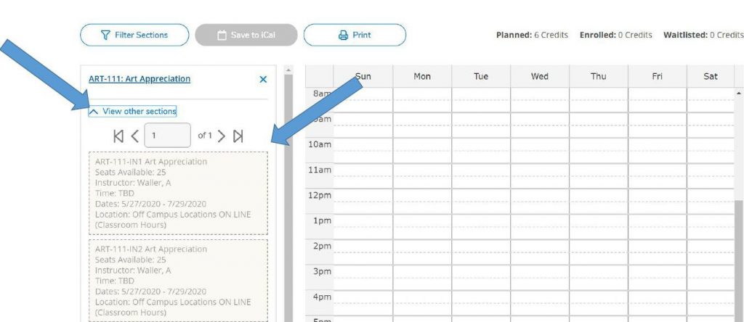The width and height of the screenshot is (744, 322).
Task: Save schedule to iCal
Action: click(x=246, y=35)
